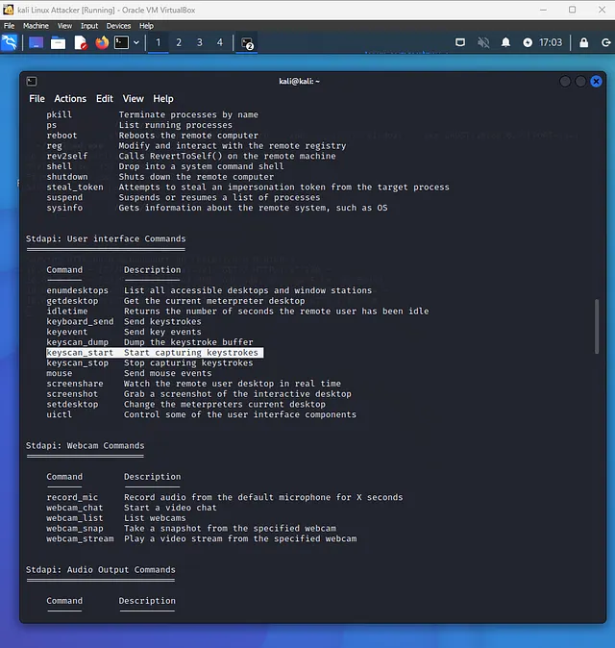
Task: Click the power manager tray icon
Action: click(528, 42)
